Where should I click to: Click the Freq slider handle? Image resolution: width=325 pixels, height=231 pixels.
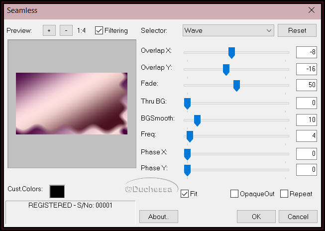click(x=190, y=136)
